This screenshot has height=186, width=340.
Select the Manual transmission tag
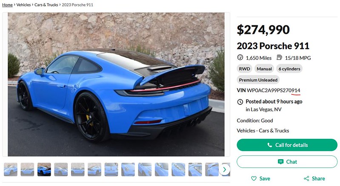tap(264, 69)
